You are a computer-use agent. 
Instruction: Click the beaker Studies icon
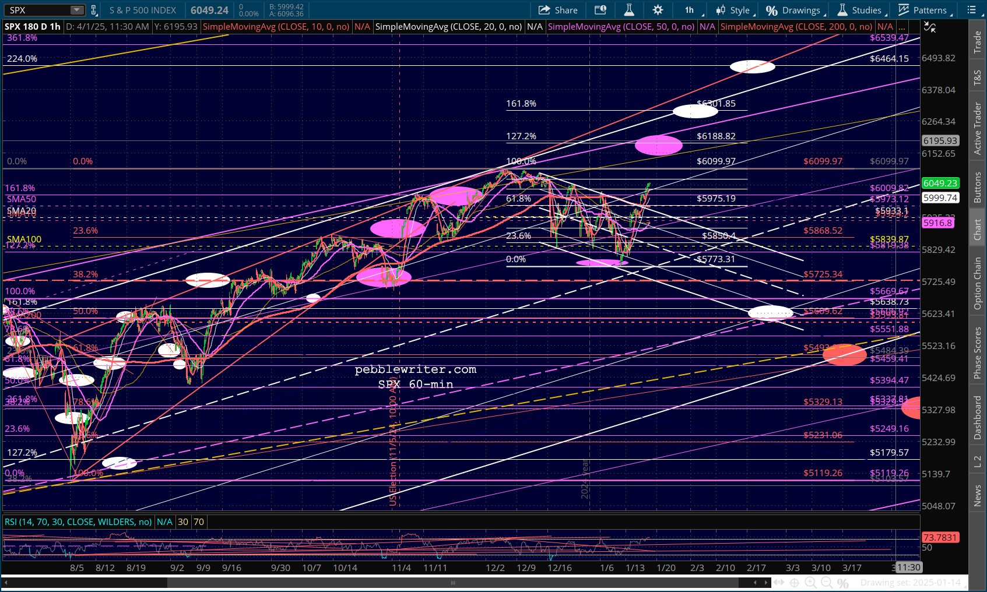tap(842, 10)
